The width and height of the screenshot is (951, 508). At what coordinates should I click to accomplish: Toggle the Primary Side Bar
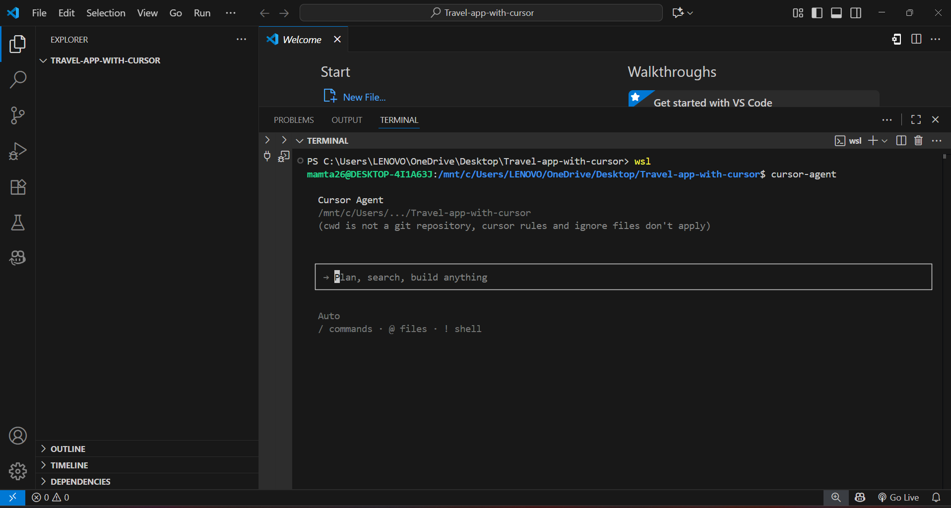click(x=817, y=13)
